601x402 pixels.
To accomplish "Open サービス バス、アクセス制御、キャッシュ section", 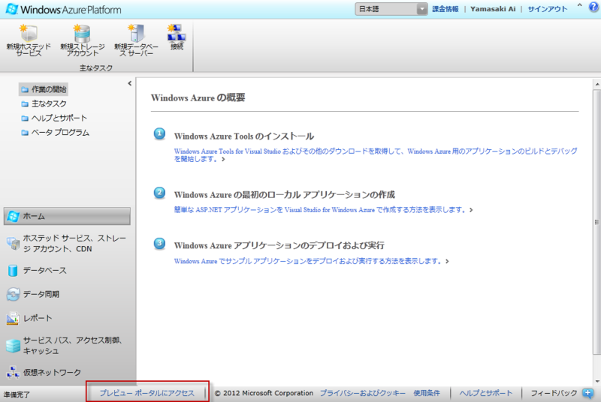I will [x=66, y=345].
